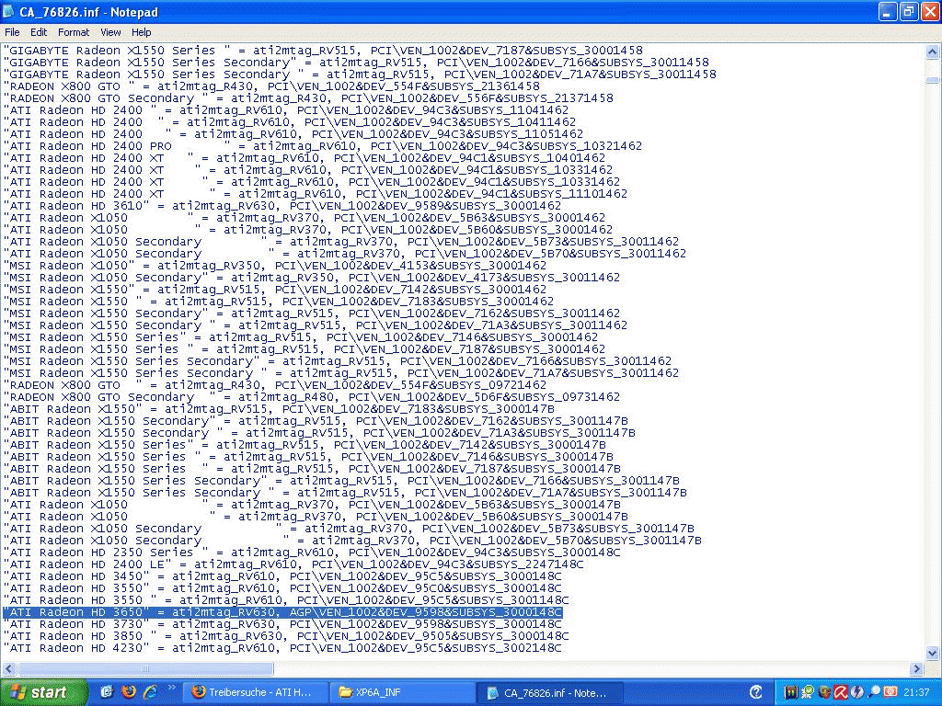Click the ATI Radeon X1050 Secondary line ending SUBSYS_3001147B with DEV_5B73

(349, 529)
